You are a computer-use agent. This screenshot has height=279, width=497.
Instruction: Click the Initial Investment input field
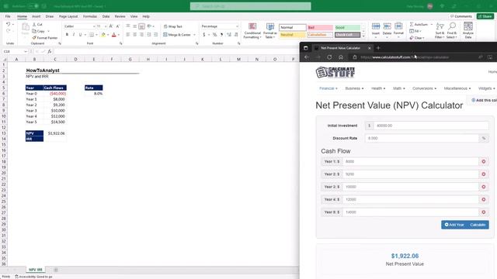(x=431, y=126)
